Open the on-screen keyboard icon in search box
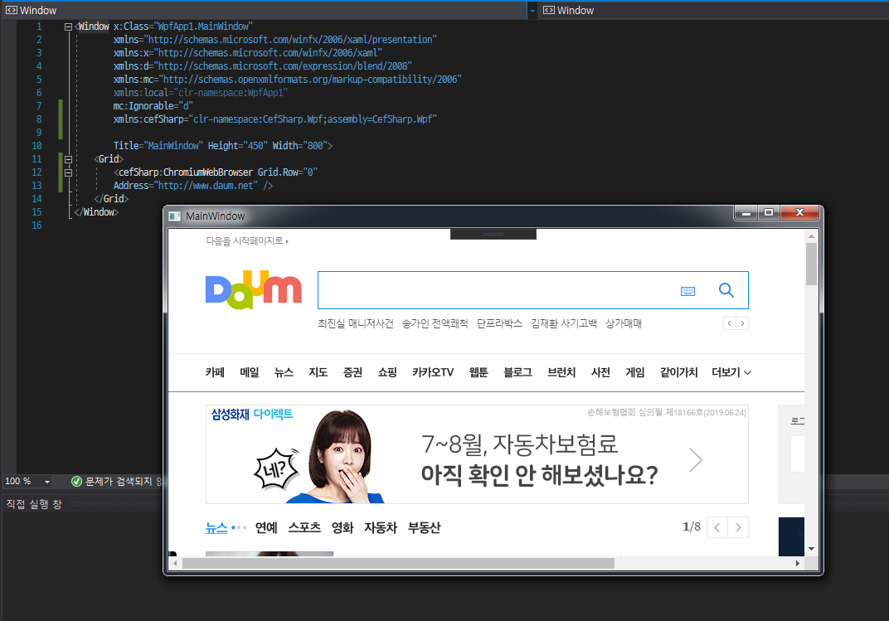889x621 pixels. [687, 291]
